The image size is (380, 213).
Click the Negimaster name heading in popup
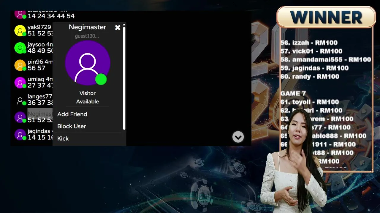coord(87,27)
